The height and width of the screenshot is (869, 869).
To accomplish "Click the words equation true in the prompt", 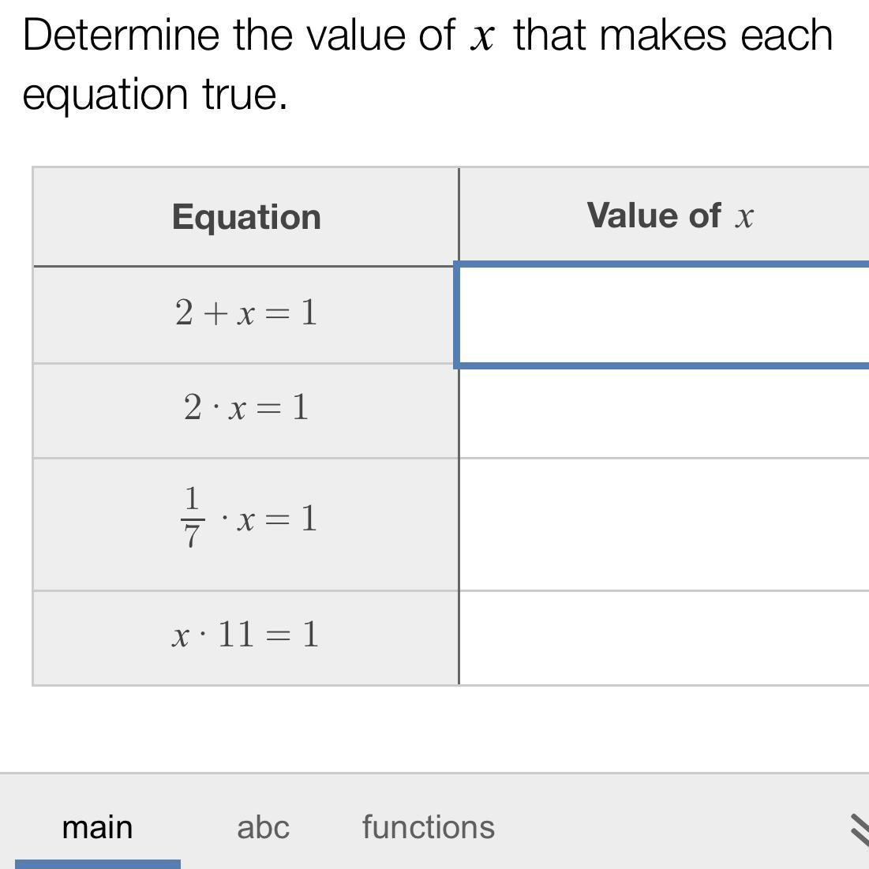I will click(155, 95).
